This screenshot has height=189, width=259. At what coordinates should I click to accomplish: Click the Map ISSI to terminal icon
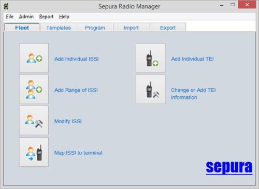coord(34,152)
